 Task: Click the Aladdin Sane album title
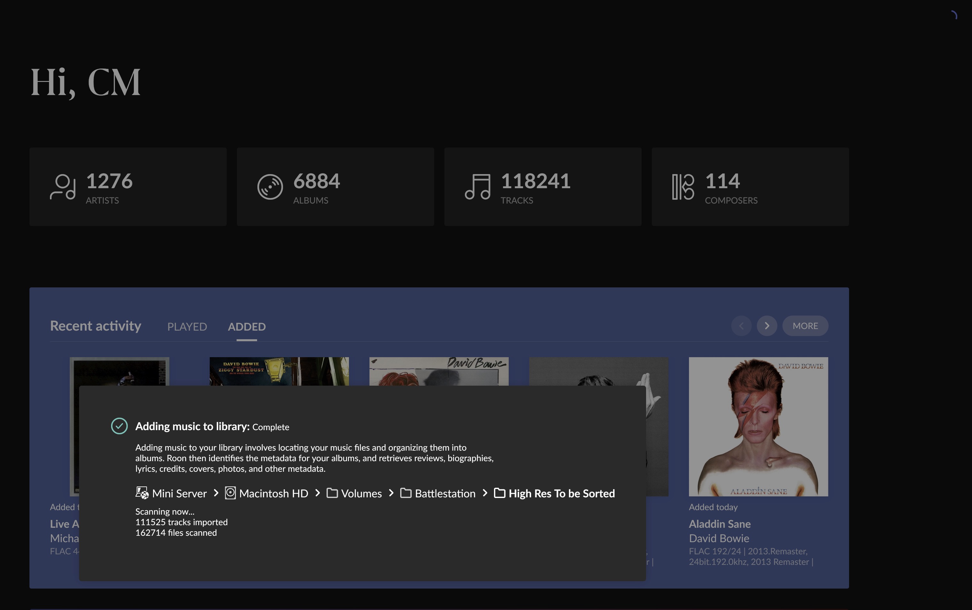coord(720,524)
